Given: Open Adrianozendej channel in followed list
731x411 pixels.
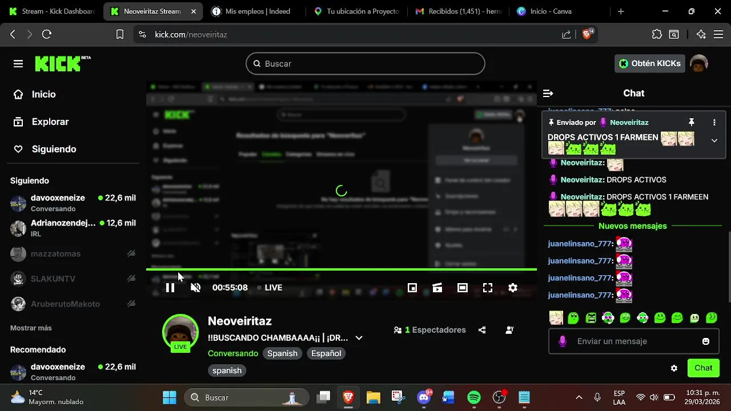Looking at the screenshot, I should [73, 228].
